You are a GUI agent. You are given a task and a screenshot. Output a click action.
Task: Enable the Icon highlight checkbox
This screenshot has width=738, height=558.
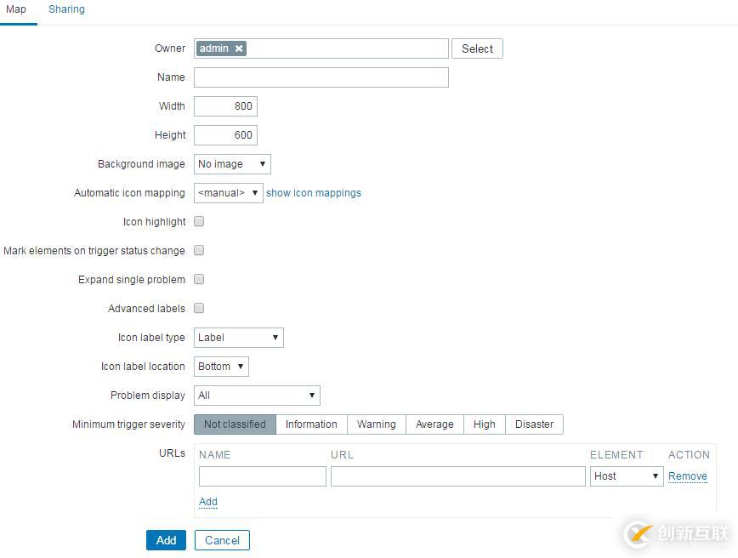tap(198, 221)
